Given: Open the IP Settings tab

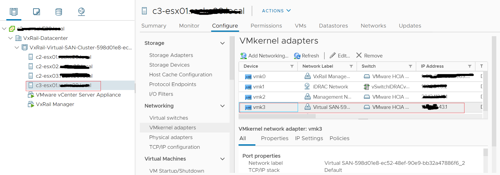Looking at the screenshot, I should click(x=309, y=138).
